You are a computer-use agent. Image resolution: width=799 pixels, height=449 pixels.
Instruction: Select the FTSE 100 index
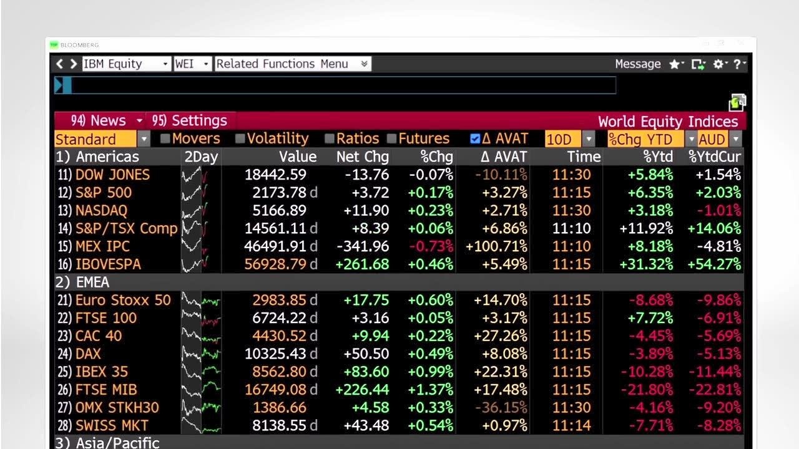[x=105, y=318]
